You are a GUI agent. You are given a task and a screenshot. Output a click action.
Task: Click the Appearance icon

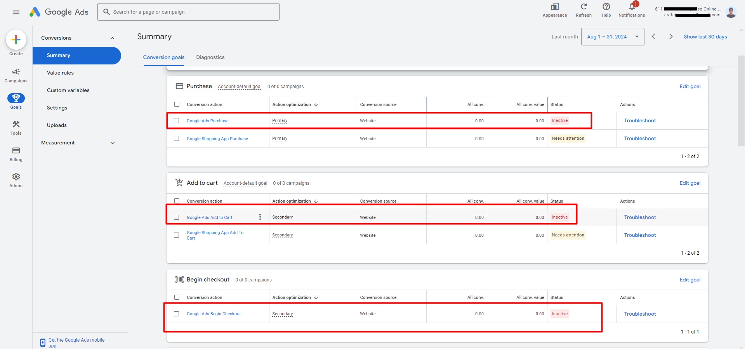pos(555,7)
